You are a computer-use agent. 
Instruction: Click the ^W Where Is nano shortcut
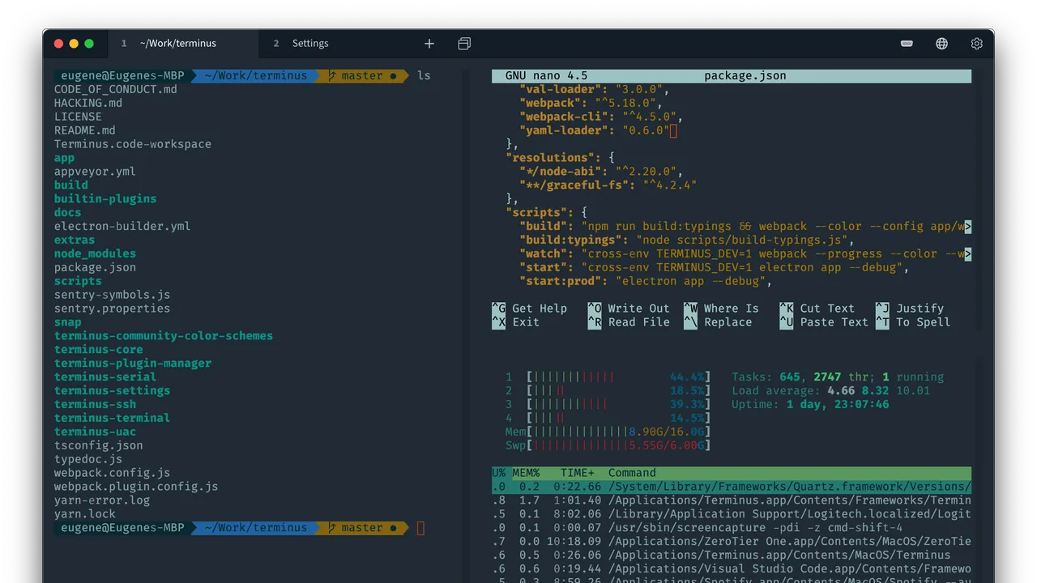(721, 309)
